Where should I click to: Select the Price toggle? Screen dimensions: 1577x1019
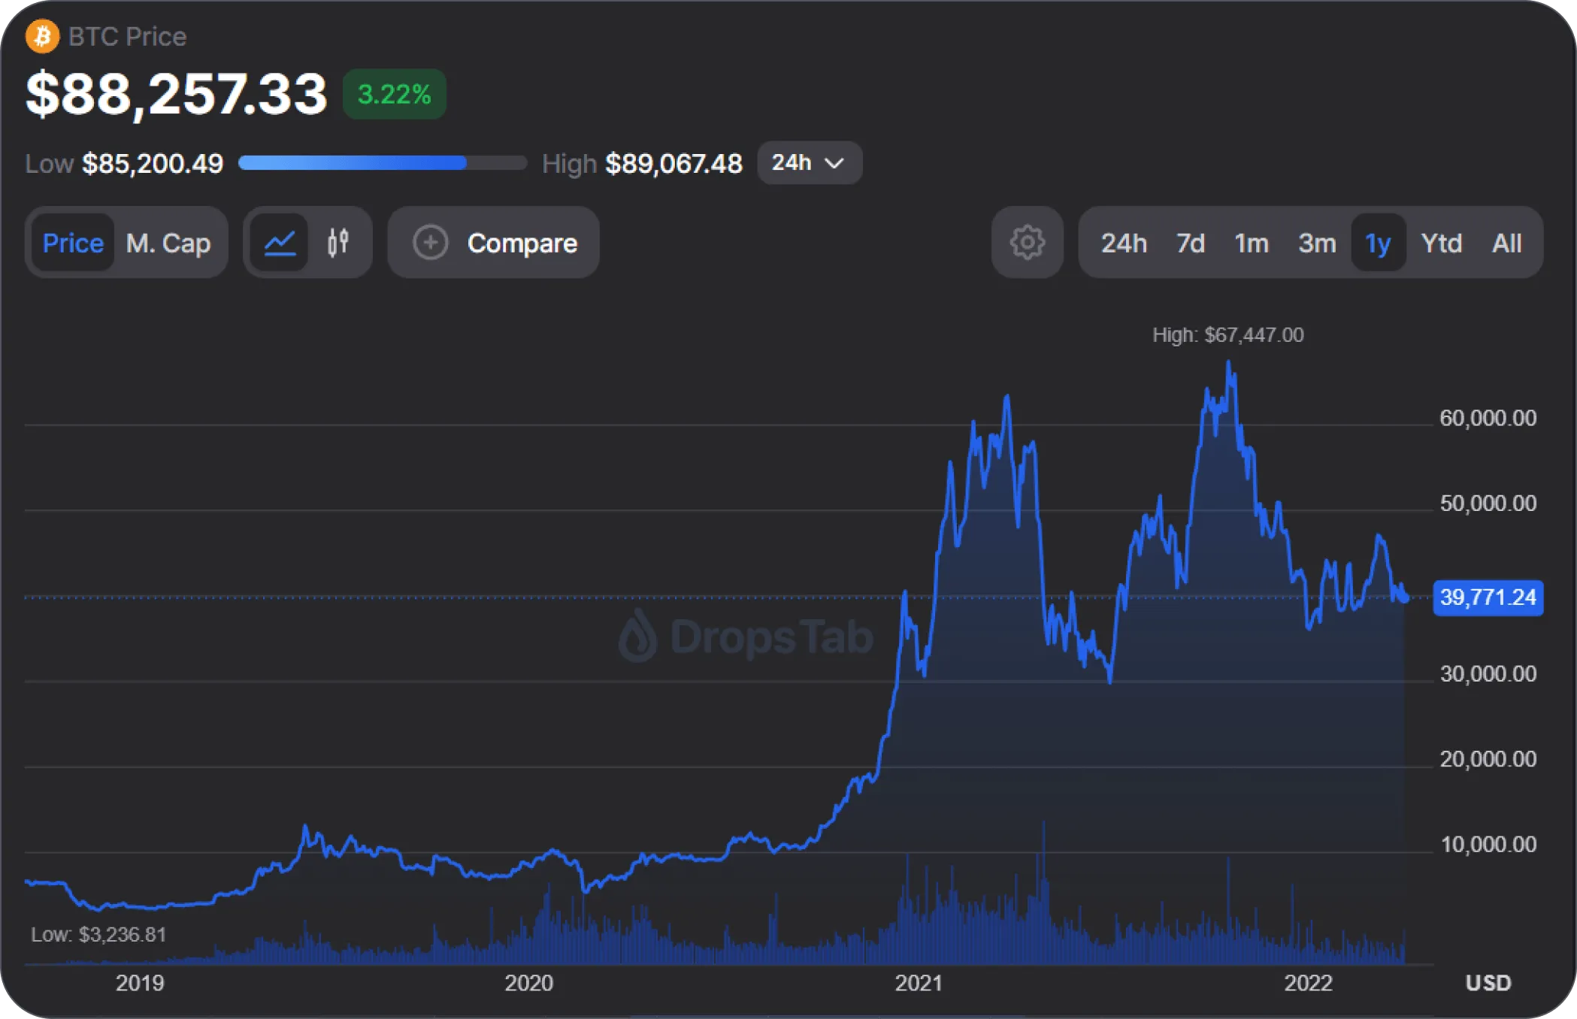pos(72,243)
